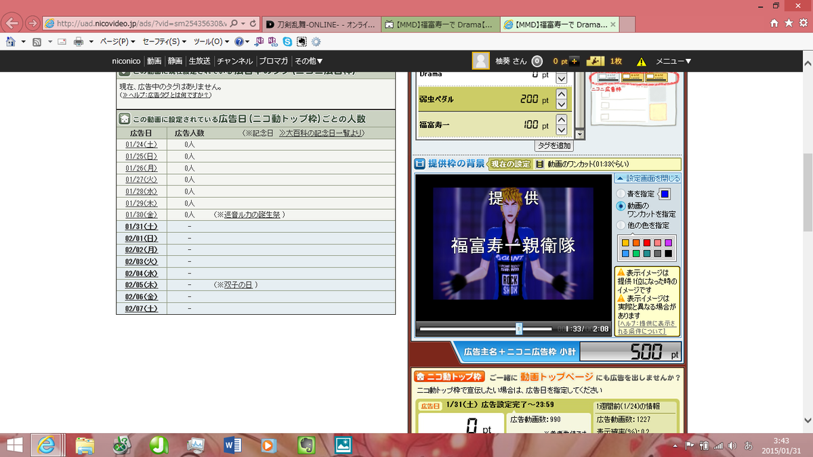Viewport: 813px width, 457px height.
Task: Open the dropdown arrow beside the printer icon
Action: pyautogui.click(x=90, y=41)
